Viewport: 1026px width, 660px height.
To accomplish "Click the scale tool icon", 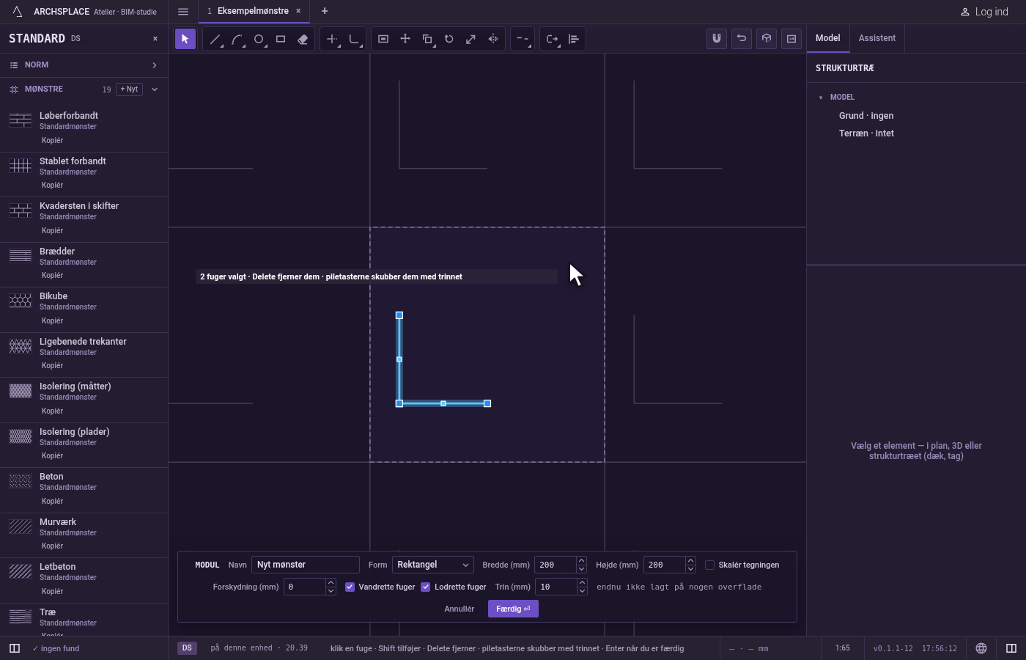I will [471, 39].
